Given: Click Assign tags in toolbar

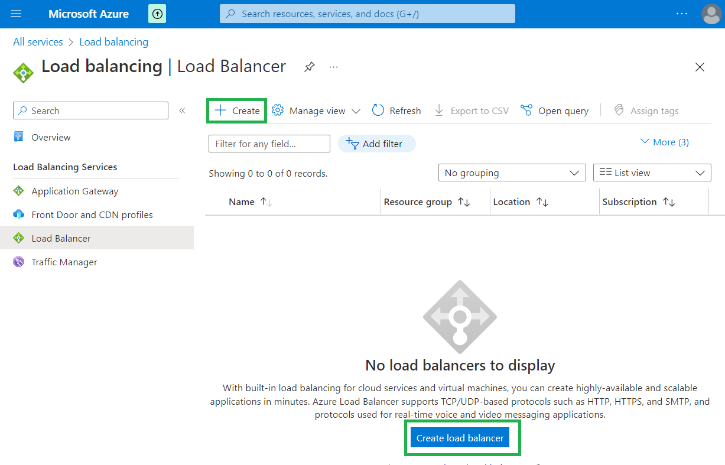Looking at the screenshot, I should [x=646, y=110].
